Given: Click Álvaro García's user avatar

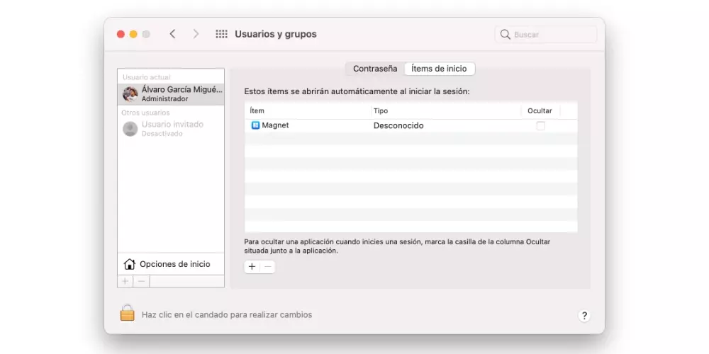Looking at the screenshot, I should [x=130, y=94].
